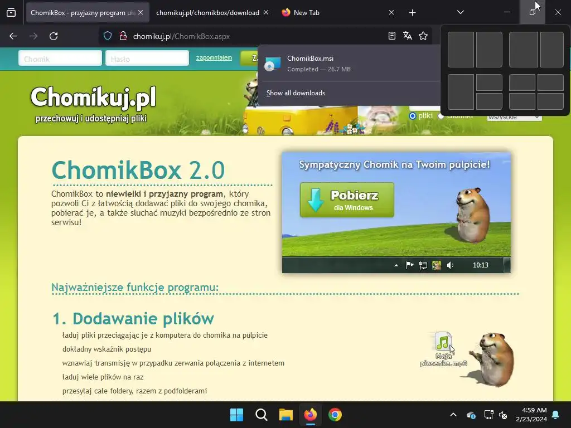Close the chomikuj.pl/chomikbox/download tab
571x428 pixels.
click(x=266, y=12)
